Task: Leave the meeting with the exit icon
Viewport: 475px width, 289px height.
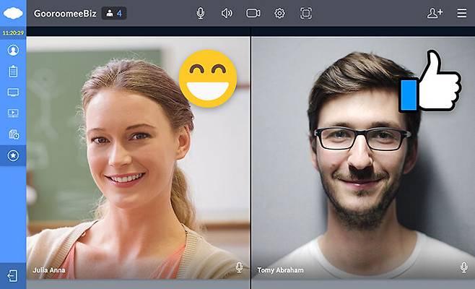Action: coord(13,275)
